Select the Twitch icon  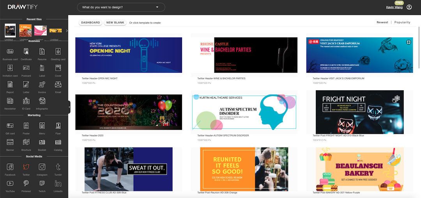pyautogui.click(x=42, y=184)
